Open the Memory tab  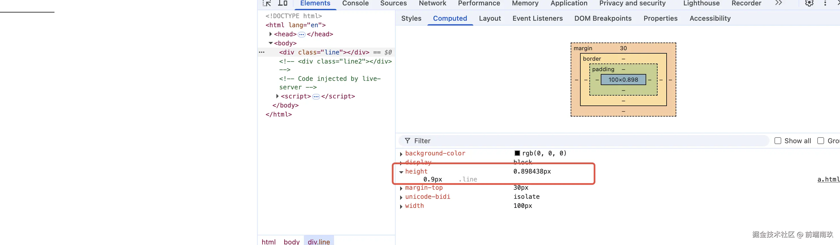(x=525, y=3)
